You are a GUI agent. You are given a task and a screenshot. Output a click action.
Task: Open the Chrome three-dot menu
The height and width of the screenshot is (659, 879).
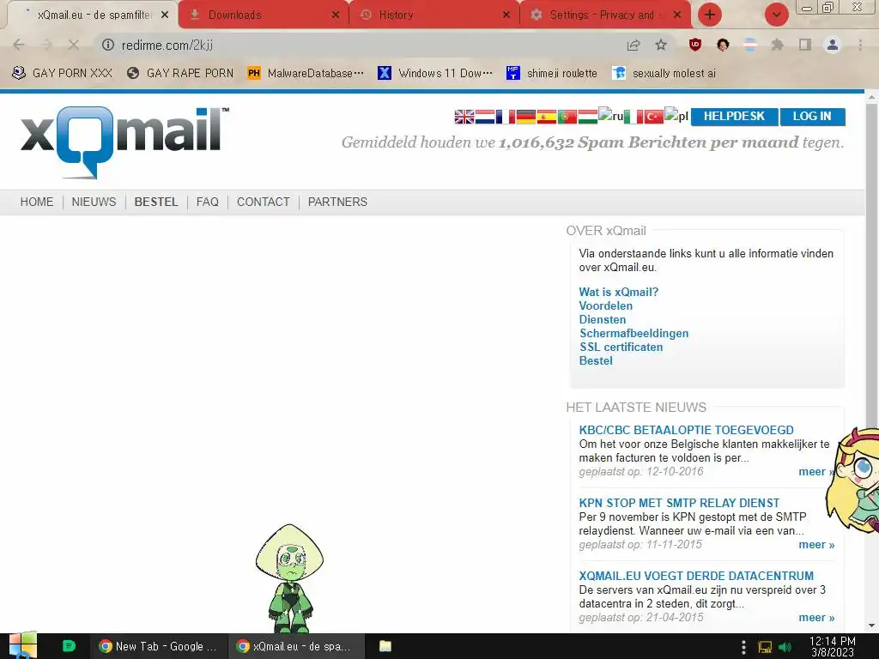click(860, 45)
